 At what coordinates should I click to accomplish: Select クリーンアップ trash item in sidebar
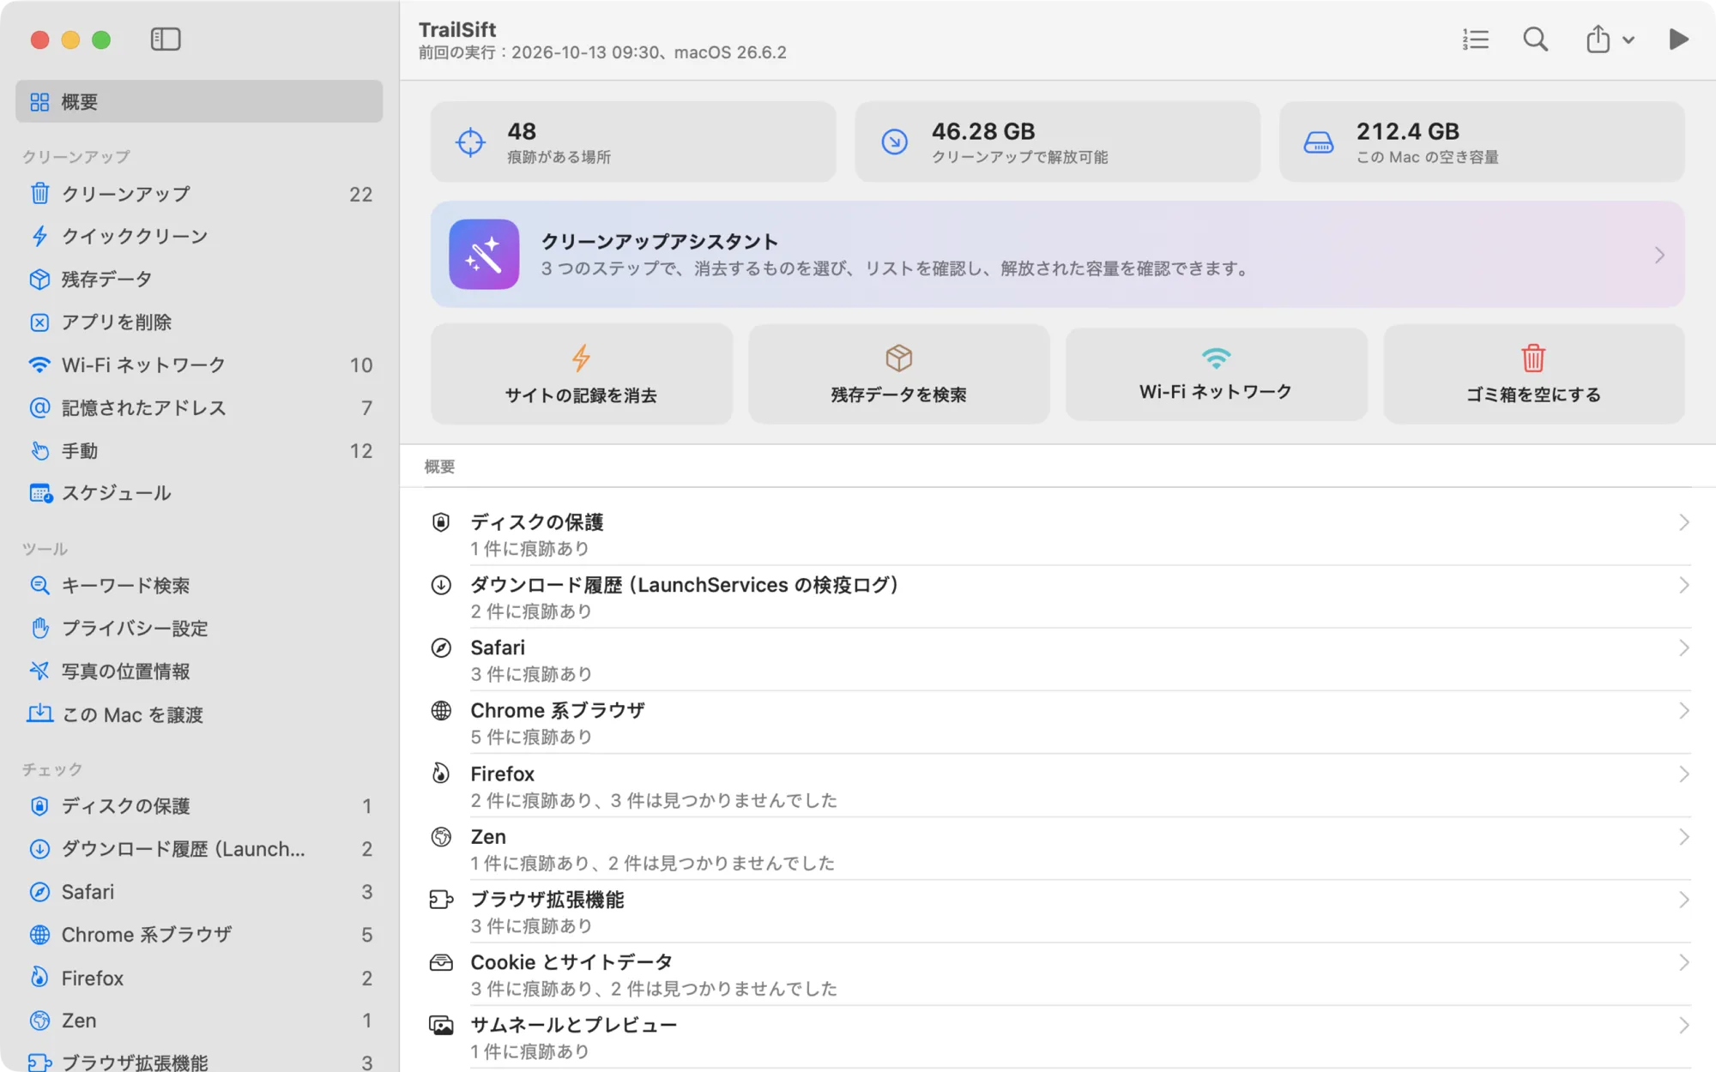(x=199, y=194)
